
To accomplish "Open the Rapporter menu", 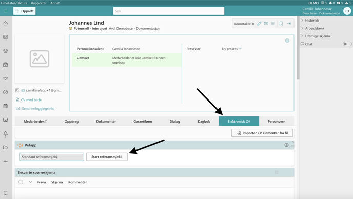I will tap(38, 3).
